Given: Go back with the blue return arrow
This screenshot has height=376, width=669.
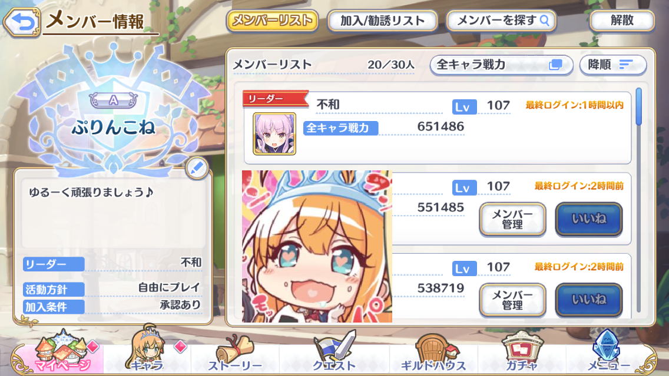Looking at the screenshot, I should click(x=22, y=22).
